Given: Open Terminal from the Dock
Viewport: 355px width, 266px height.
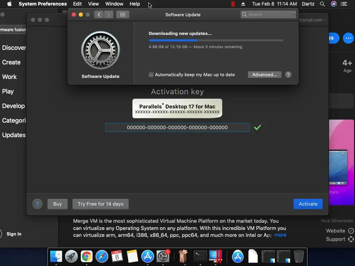Looking at the screenshot, I should coord(200,256).
